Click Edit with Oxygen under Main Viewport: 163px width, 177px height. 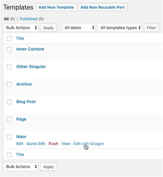pos(89,144)
